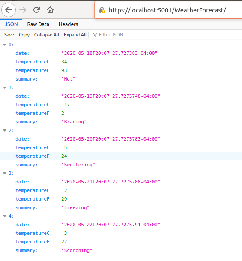This screenshot has width=242, height=261.
Task: Open the insecure connection lock warning icon
Action: (102, 10)
